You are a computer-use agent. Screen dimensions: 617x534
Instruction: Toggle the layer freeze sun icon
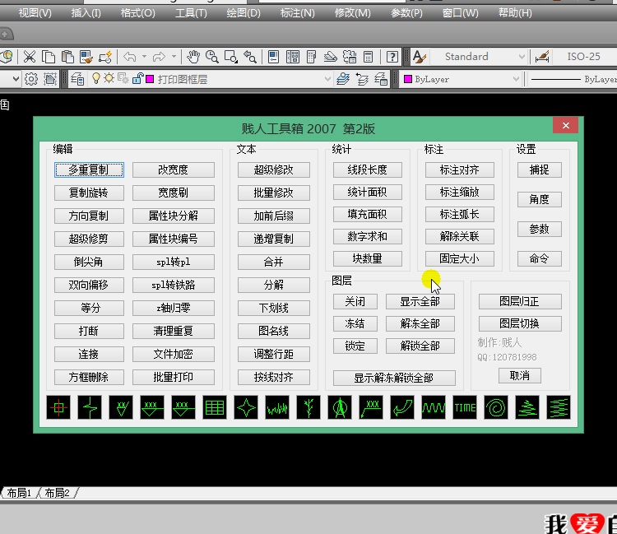(x=109, y=78)
